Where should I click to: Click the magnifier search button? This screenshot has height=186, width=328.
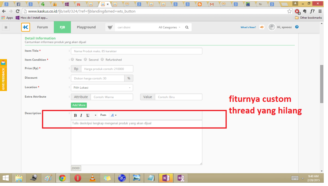coord(187,27)
